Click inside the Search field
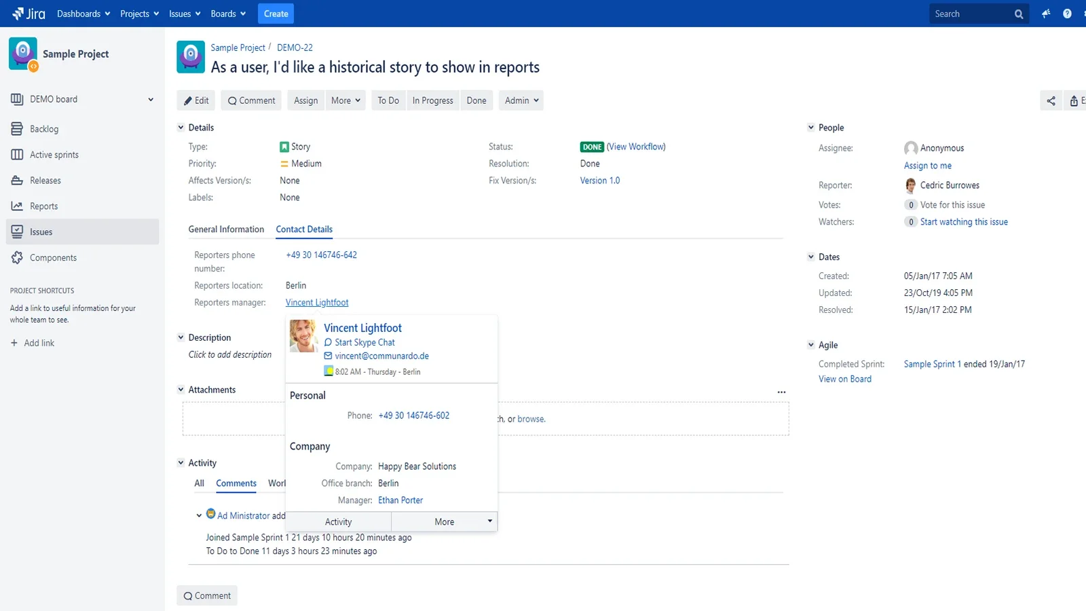 click(x=971, y=14)
